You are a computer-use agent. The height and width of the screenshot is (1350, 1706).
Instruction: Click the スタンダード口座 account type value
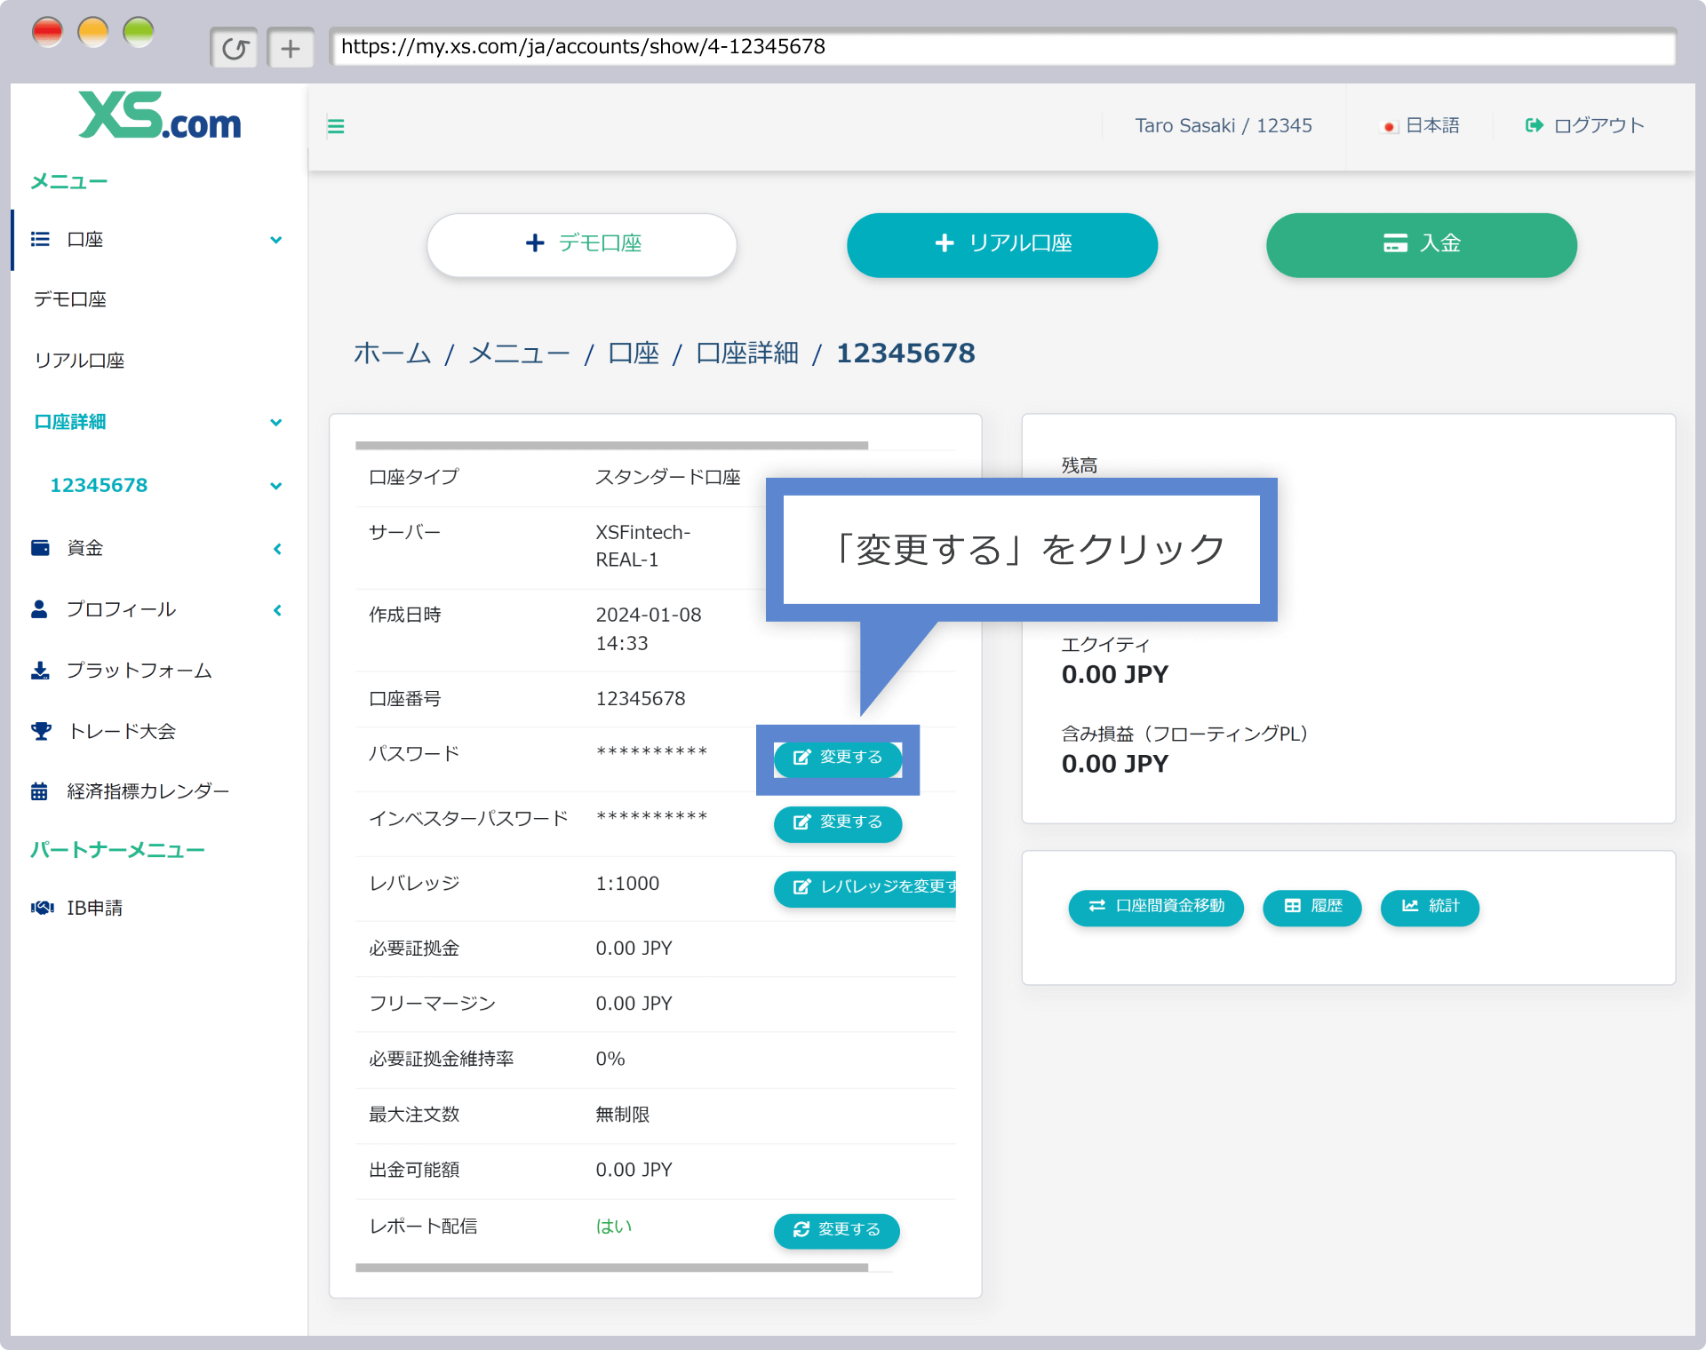(668, 477)
